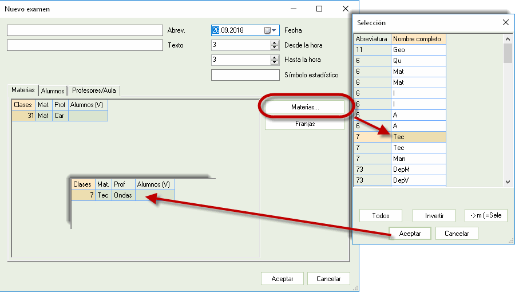Click Invertir in the Selección window
The image size is (515, 292).
(x=434, y=216)
